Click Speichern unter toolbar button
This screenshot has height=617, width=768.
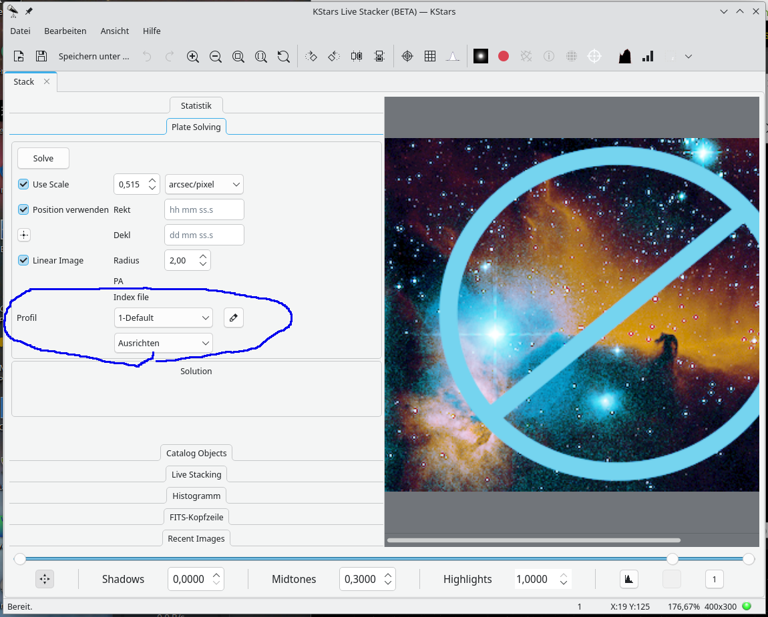click(93, 56)
